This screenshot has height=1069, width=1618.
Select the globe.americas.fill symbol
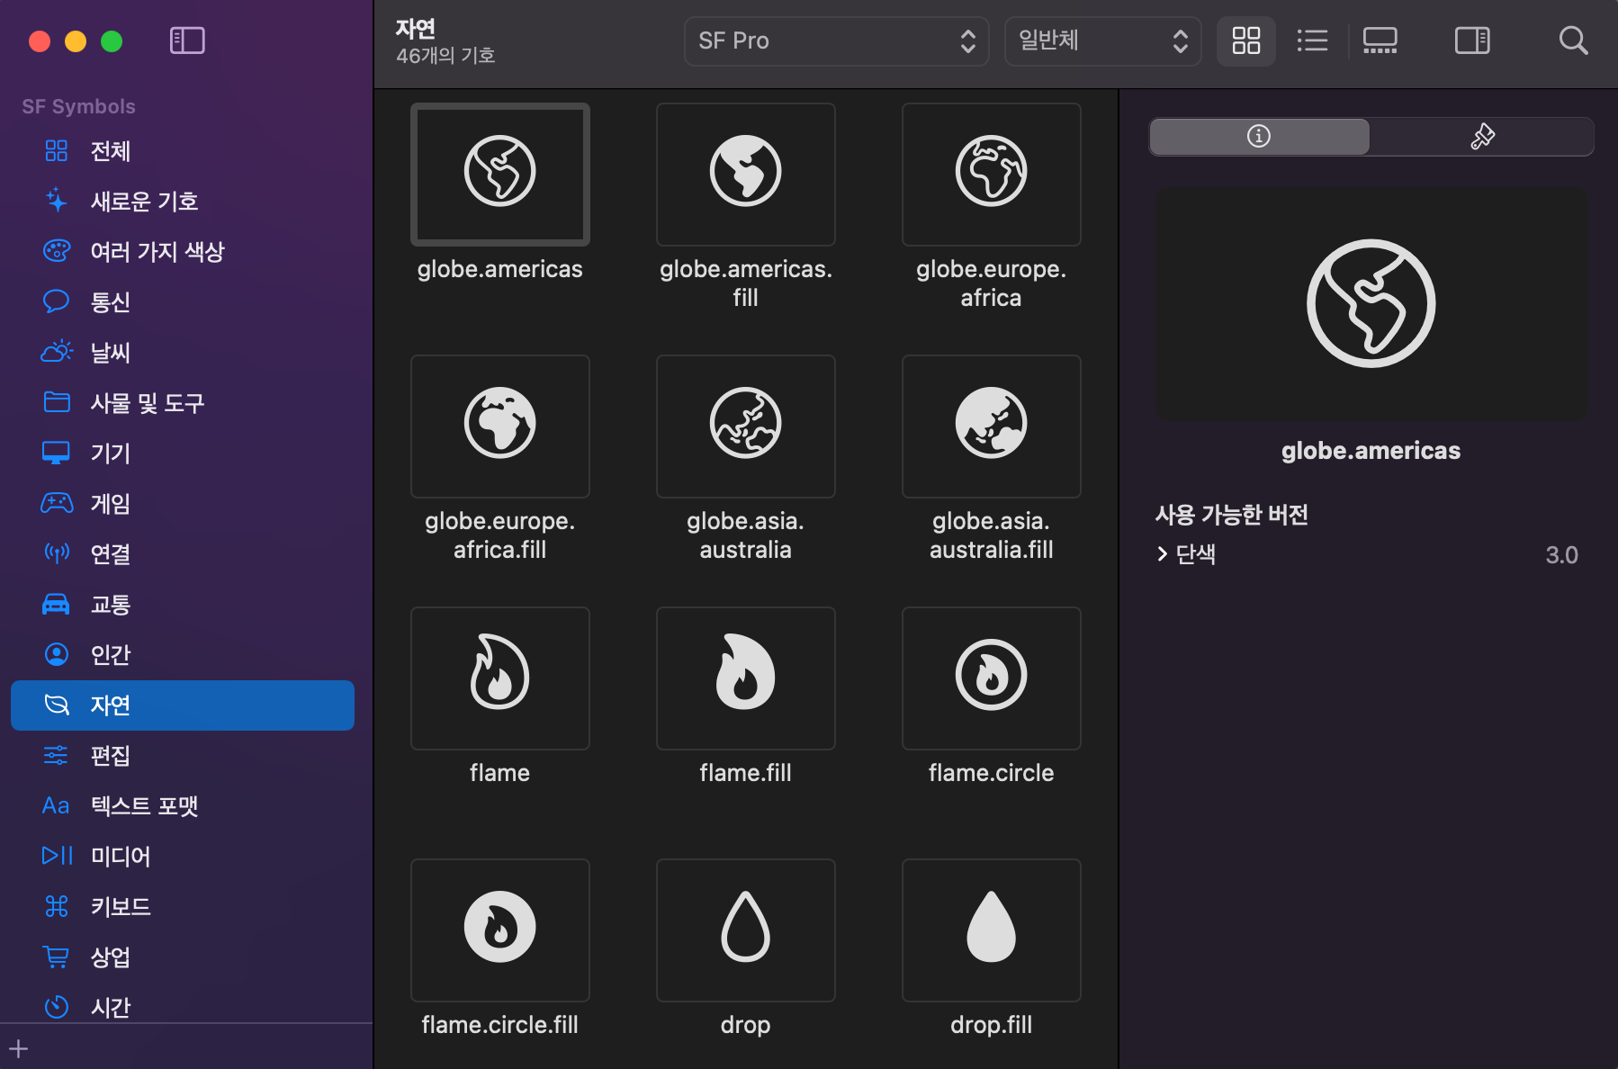(746, 175)
